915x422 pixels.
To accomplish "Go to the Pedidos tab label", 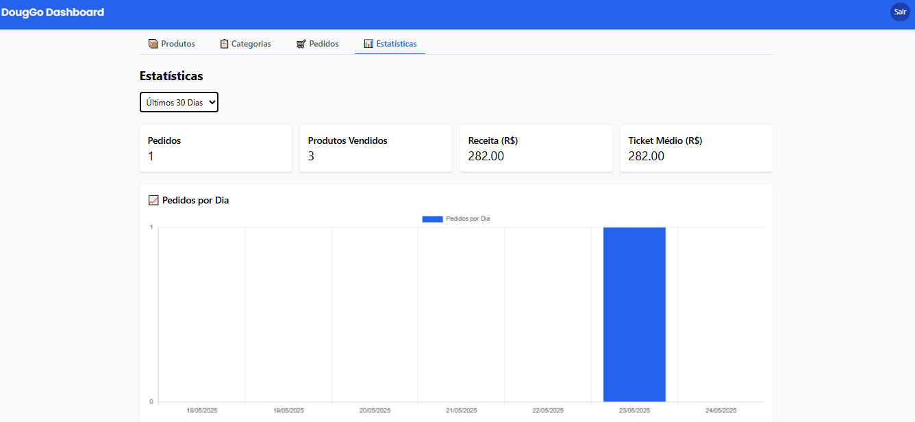I will click(x=324, y=44).
